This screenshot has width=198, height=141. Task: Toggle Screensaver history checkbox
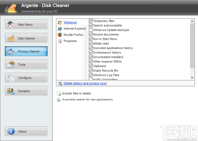coord(91,52)
